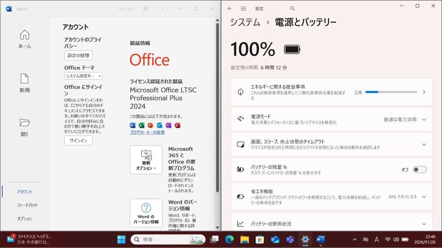Image resolution: width=442 pixels, height=248 pixels.
Task: Select 新規 in the Word sidebar
Action: click(x=24, y=84)
